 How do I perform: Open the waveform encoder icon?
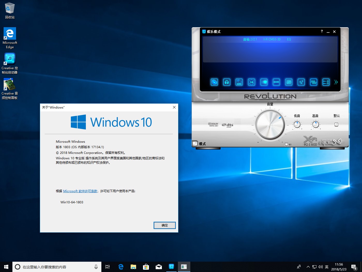[x=314, y=82]
